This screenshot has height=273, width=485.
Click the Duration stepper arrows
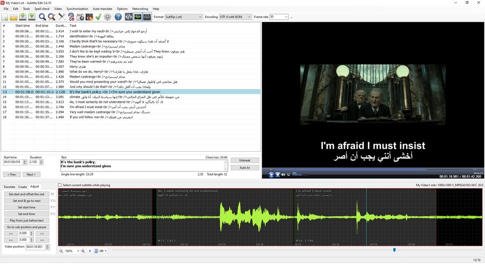click(41, 162)
